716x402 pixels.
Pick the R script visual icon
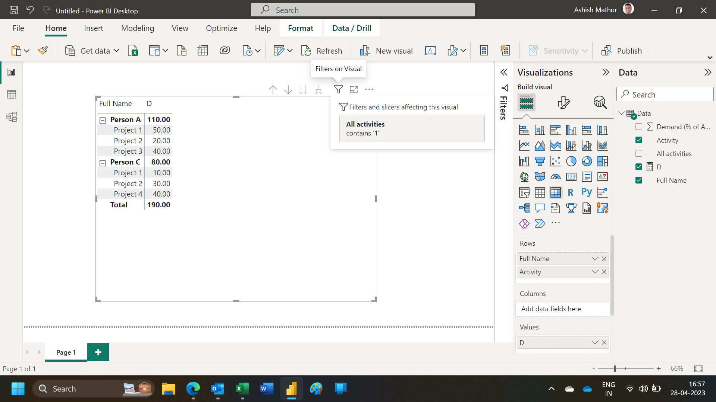[x=571, y=192]
